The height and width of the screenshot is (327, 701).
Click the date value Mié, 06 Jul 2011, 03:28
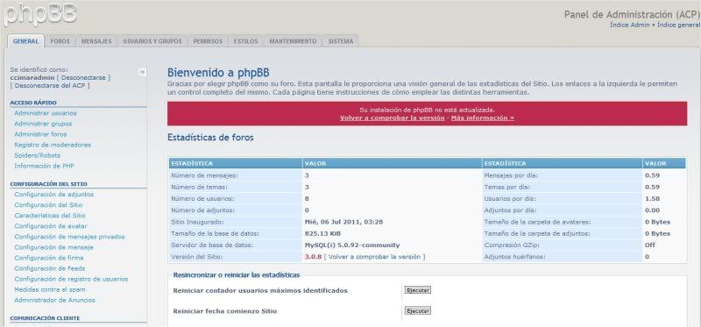[x=343, y=222]
